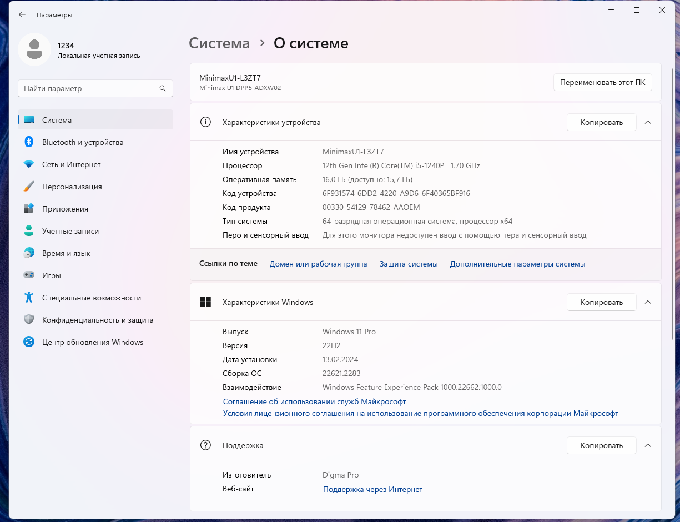Select product code 00330-54129-78462-AAOEM
This screenshot has height=522, width=680.
pyautogui.click(x=371, y=207)
